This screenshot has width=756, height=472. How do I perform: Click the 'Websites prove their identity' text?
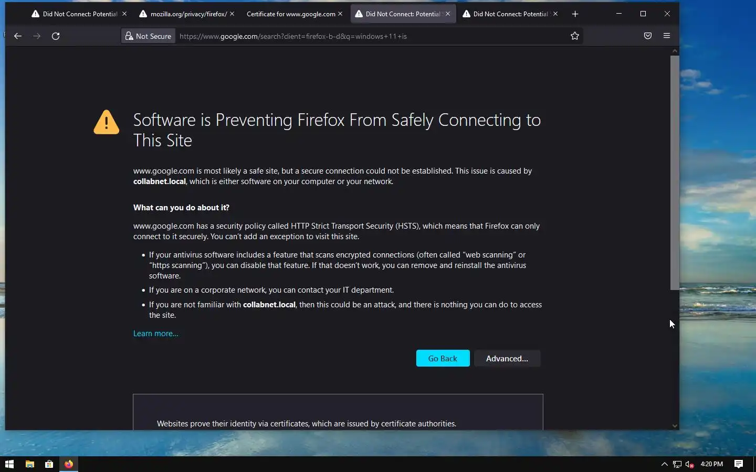click(307, 424)
